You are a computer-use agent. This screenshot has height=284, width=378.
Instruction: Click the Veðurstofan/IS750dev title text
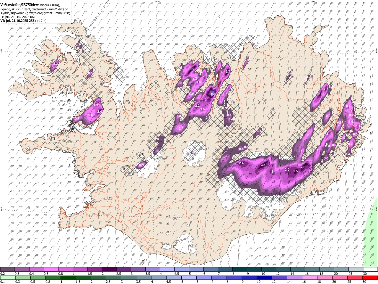click(19, 5)
